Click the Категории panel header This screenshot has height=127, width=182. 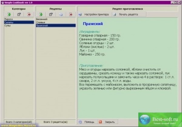tap(19, 9)
